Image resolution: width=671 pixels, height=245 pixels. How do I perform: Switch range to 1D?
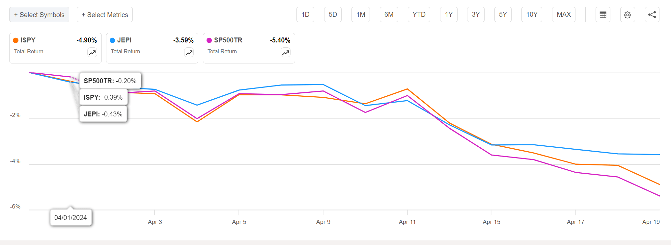(305, 15)
